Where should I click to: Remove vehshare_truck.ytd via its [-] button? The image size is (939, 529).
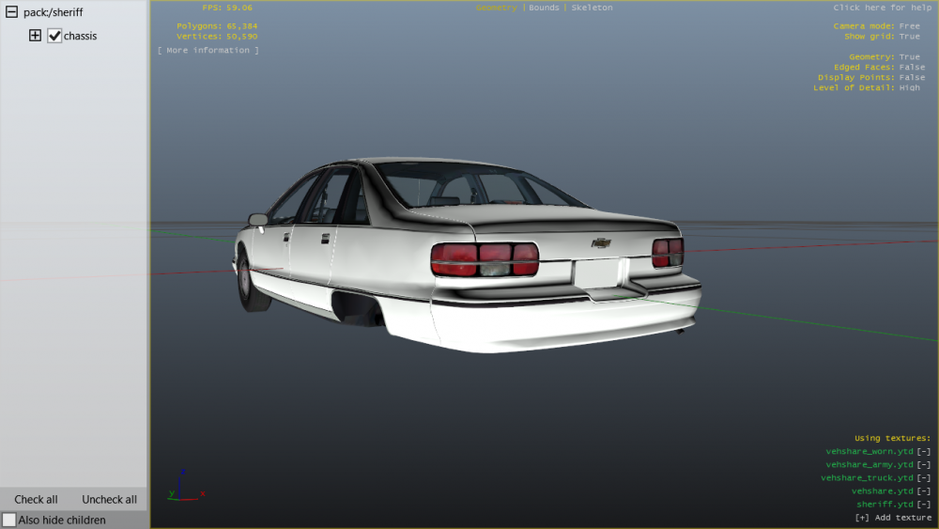coord(923,478)
